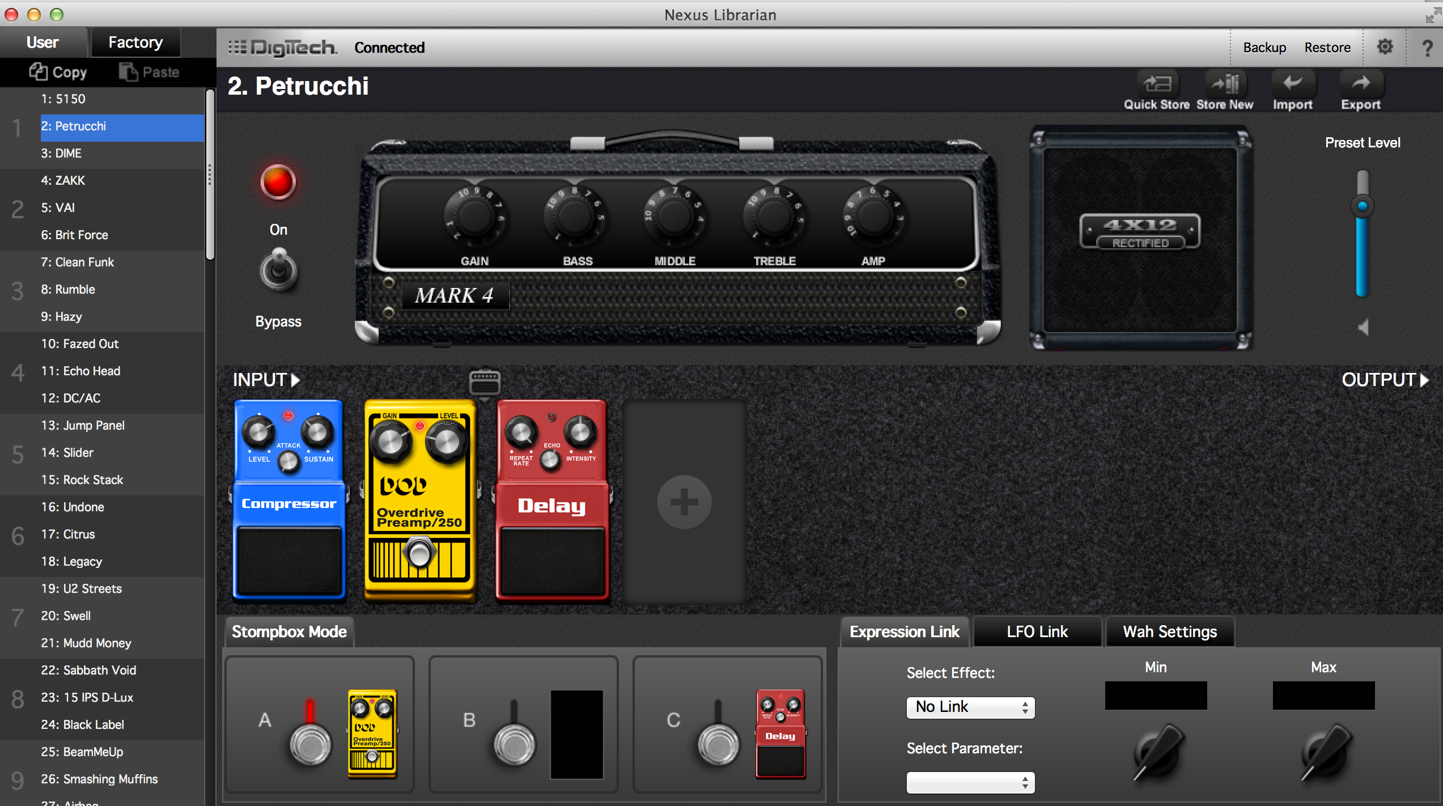Image resolution: width=1443 pixels, height=806 pixels.
Task: Select the red Delay pedal
Action: (552, 499)
